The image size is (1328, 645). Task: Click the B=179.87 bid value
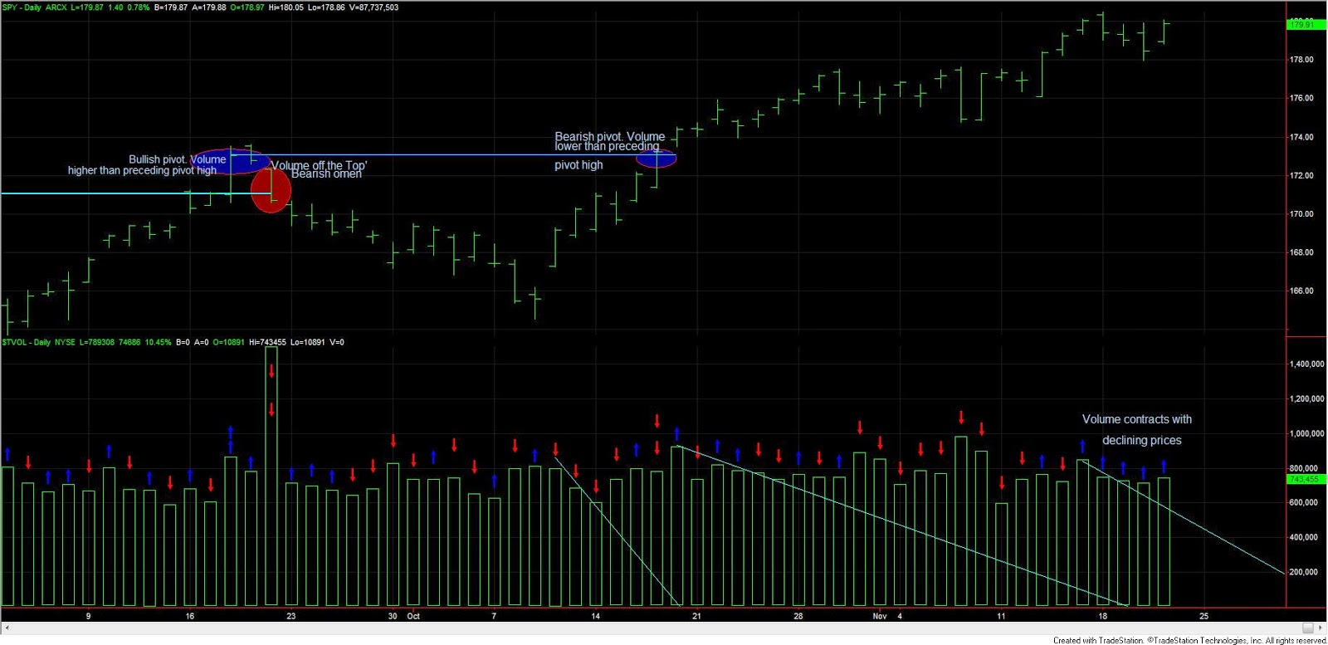(x=171, y=7)
